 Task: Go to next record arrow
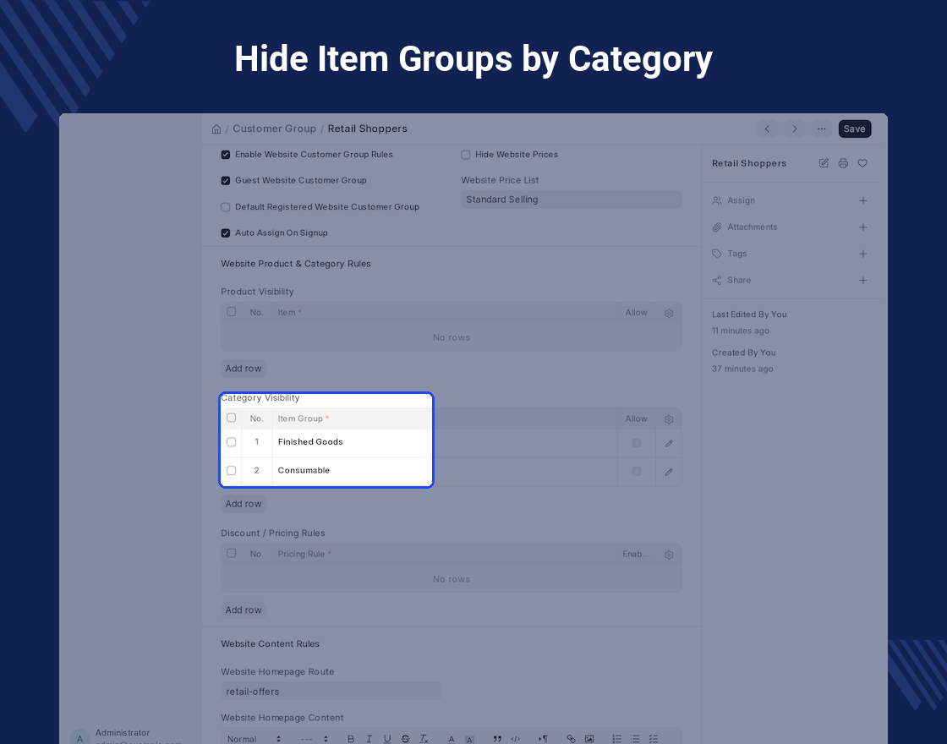[794, 129]
